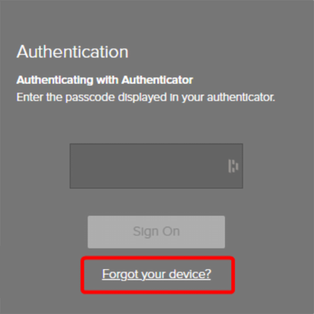Click the "Authentication" heading
This screenshot has height=314, width=314.
point(72,52)
